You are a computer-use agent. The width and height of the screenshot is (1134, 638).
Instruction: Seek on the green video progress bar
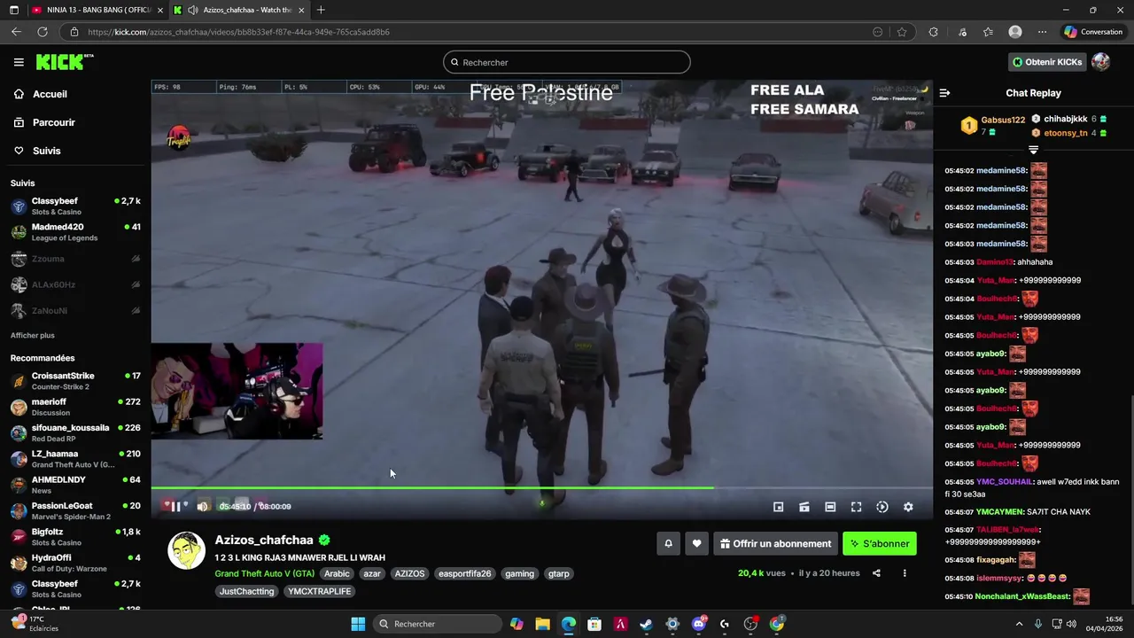(541, 487)
